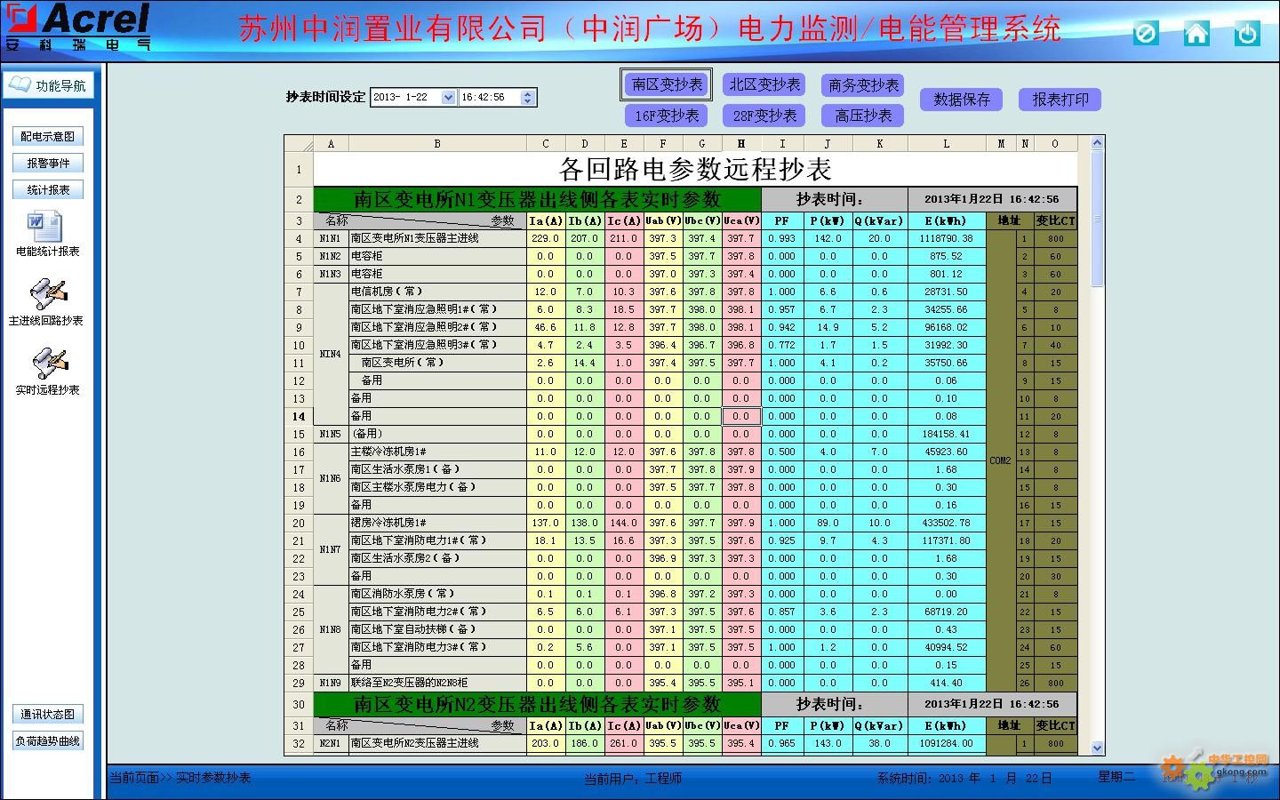Click the 功能导航 book icon
The height and width of the screenshot is (800, 1280).
tap(20, 85)
